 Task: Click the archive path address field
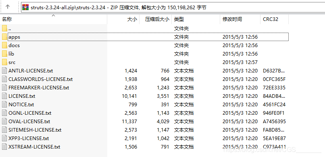click(173, 7)
